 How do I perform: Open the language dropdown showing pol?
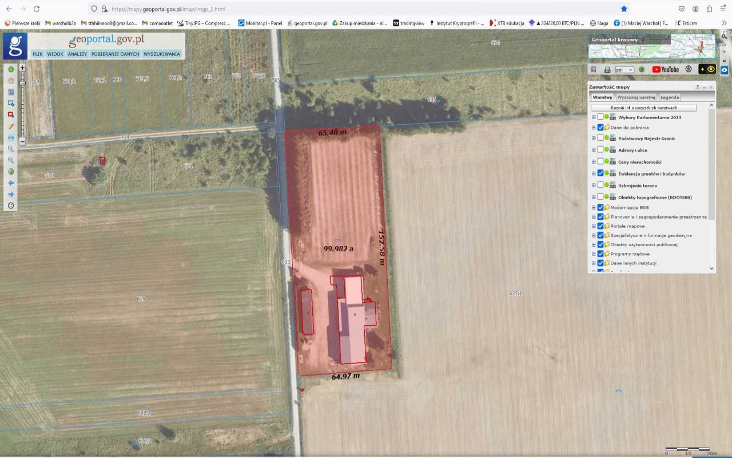tap(624, 70)
